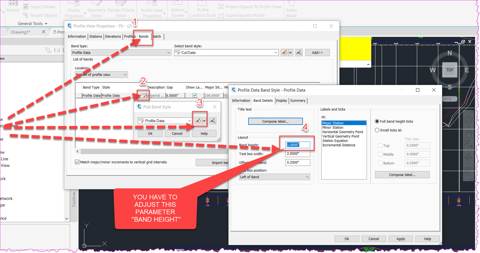Open the Hatch tab in Profile View Properties
The image size is (480, 253).
tap(157, 36)
